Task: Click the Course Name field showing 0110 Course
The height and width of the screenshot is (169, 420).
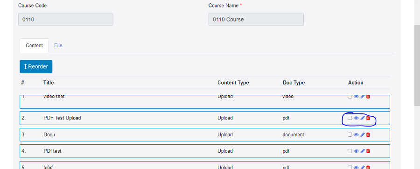Action: pos(256,19)
